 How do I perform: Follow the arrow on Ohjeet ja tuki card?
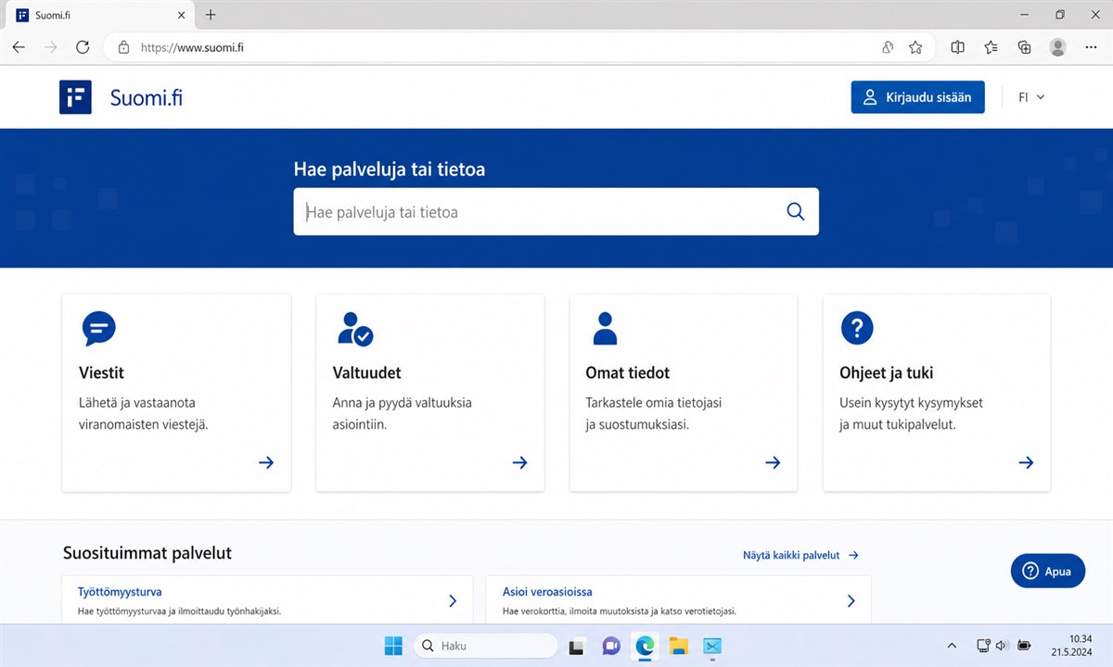1026,462
